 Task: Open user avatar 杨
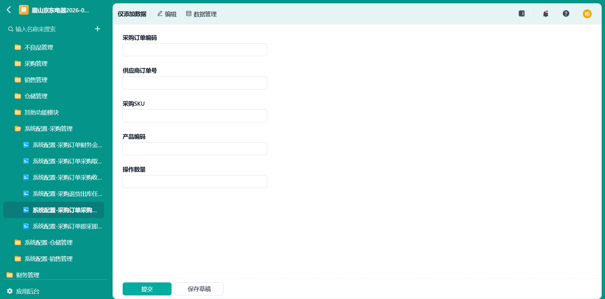coord(587,14)
